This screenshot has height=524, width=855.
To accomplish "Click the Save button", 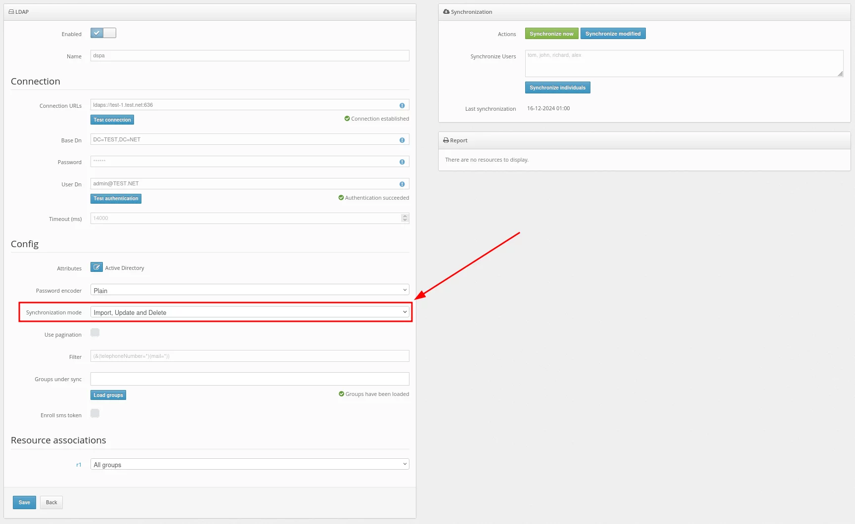I will click(24, 503).
